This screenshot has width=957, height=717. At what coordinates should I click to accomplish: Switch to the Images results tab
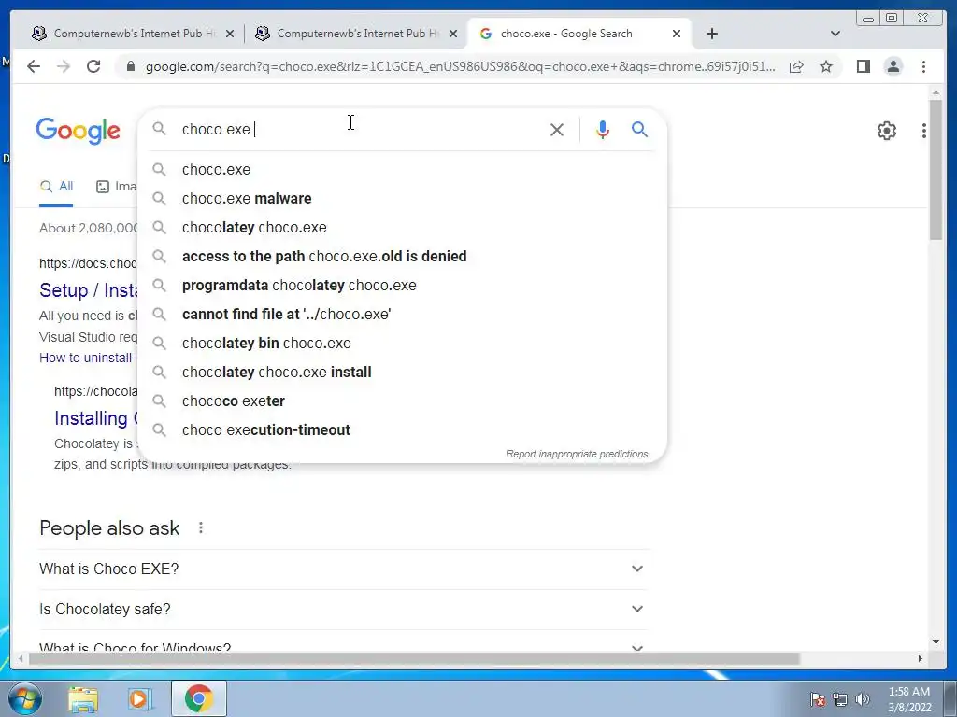[117, 187]
